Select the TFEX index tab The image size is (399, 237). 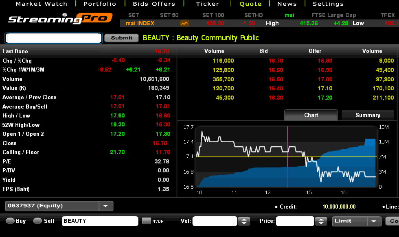tap(388, 15)
